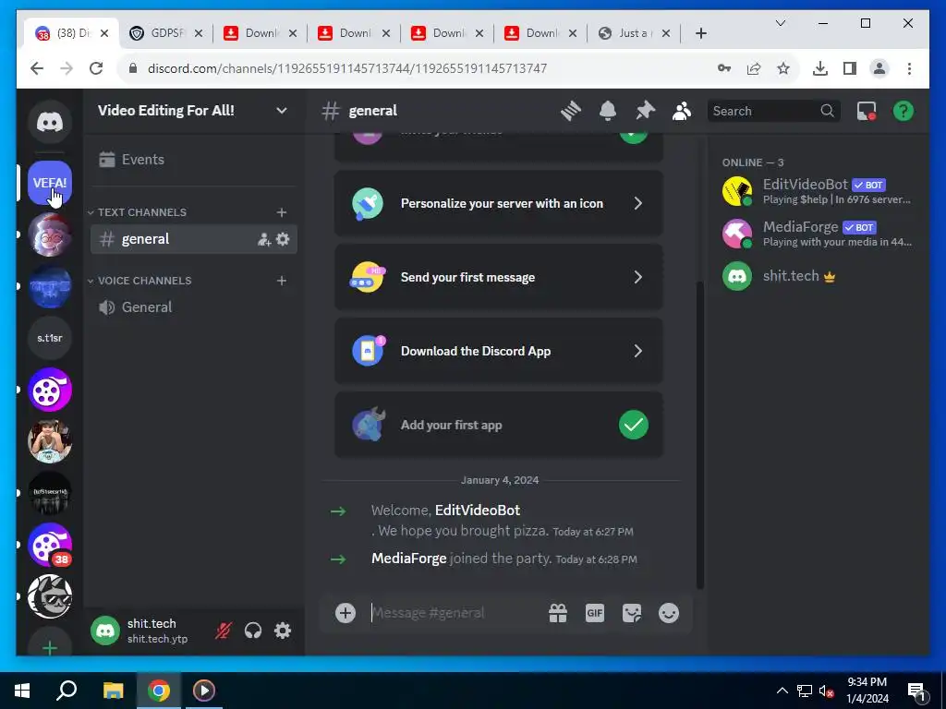Open Send your first message card

(498, 277)
